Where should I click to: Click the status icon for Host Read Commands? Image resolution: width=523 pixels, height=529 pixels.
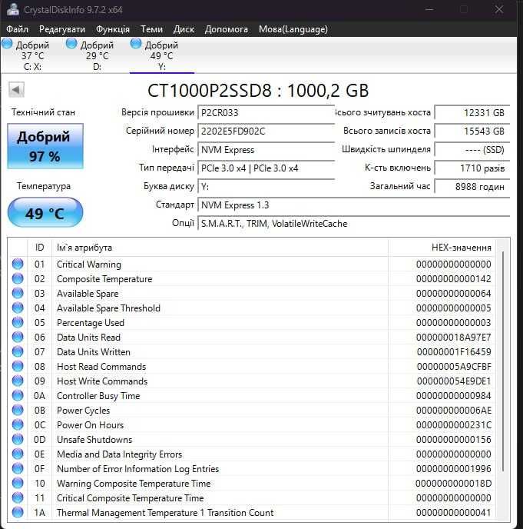pyautogui.click(x=18, y=367)
